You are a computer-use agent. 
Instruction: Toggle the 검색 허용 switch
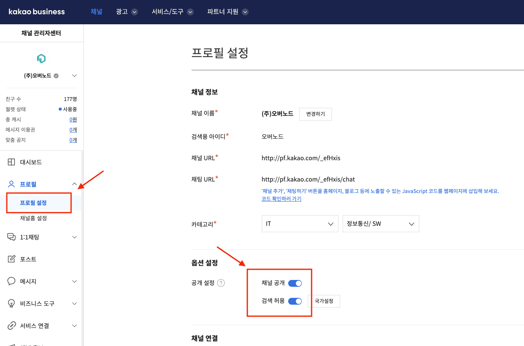tap(295, 301)
